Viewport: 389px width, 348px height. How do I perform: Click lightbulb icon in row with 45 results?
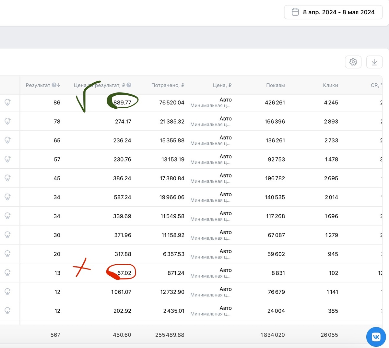[8, 178]
